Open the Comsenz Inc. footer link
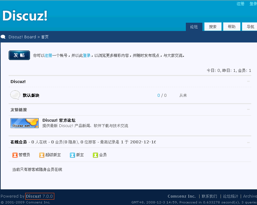Screen dimensions: 257x205 tap(182, 196)
